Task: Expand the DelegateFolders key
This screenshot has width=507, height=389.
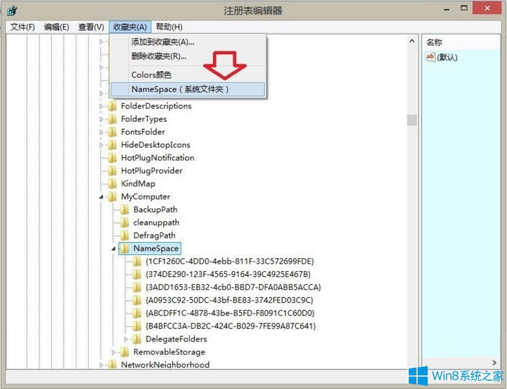Action: pos(125,339)
